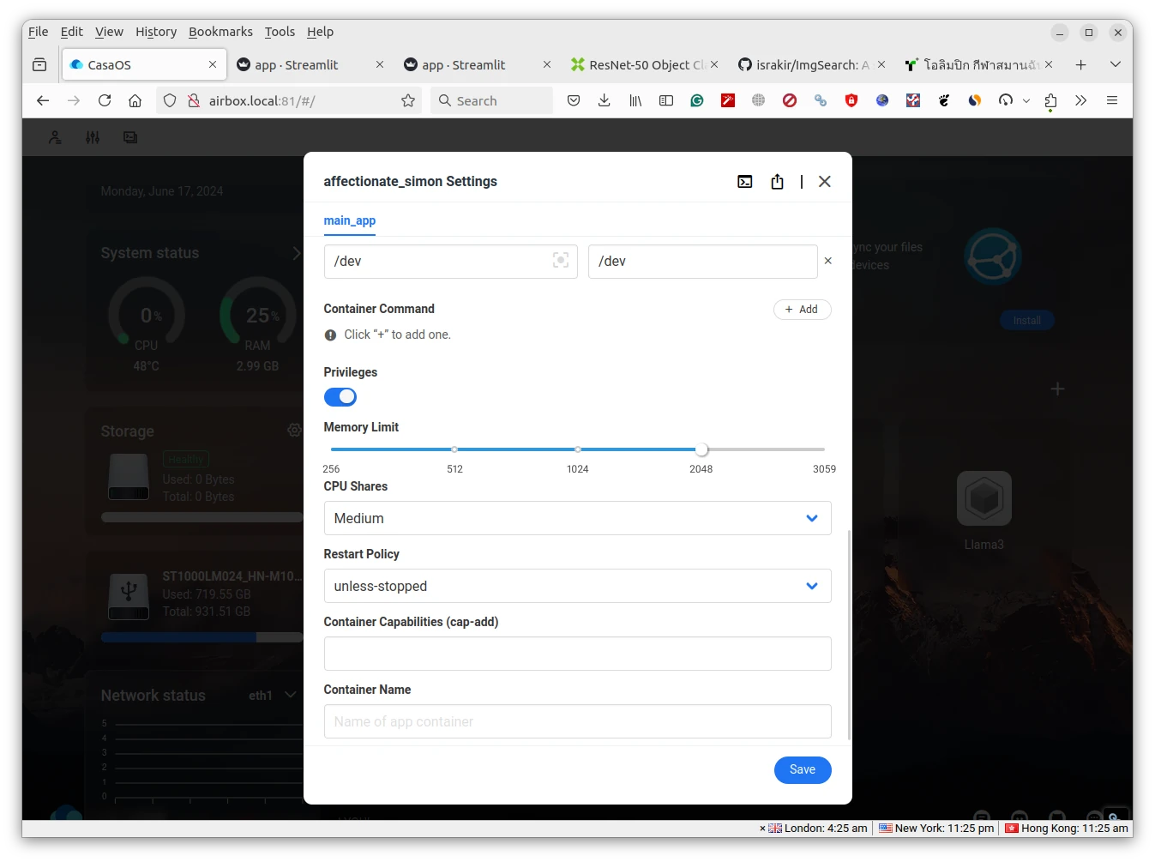This screenshot has width=1155, height=862.
Task: Open the Restart Policy dropdown
Action: pos(577,586)
